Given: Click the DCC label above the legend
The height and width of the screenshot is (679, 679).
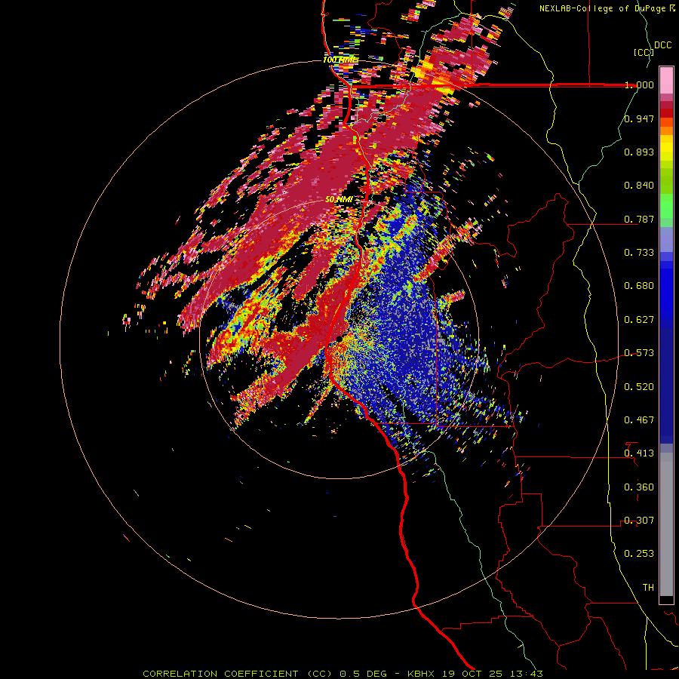Looking at the screenshot, I should coord(662,45).
